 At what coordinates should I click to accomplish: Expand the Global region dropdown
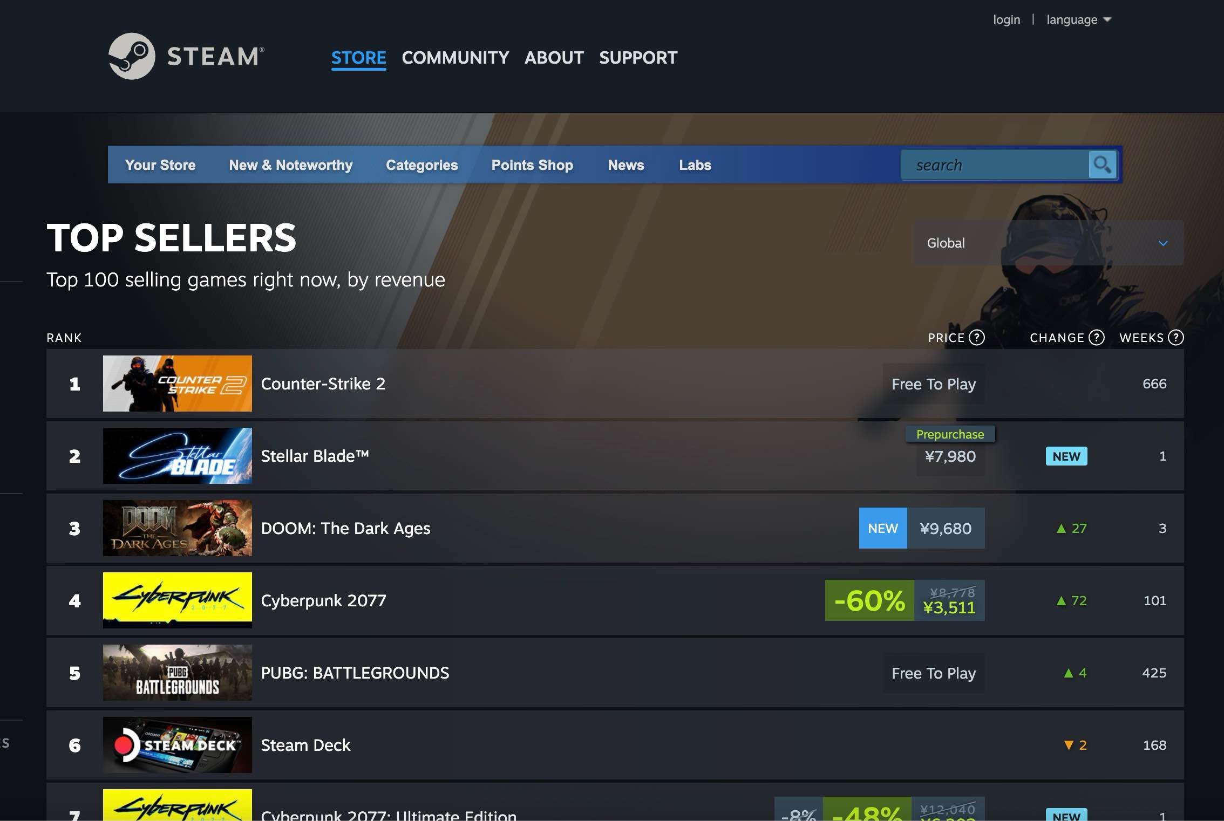pos(1049,243)
